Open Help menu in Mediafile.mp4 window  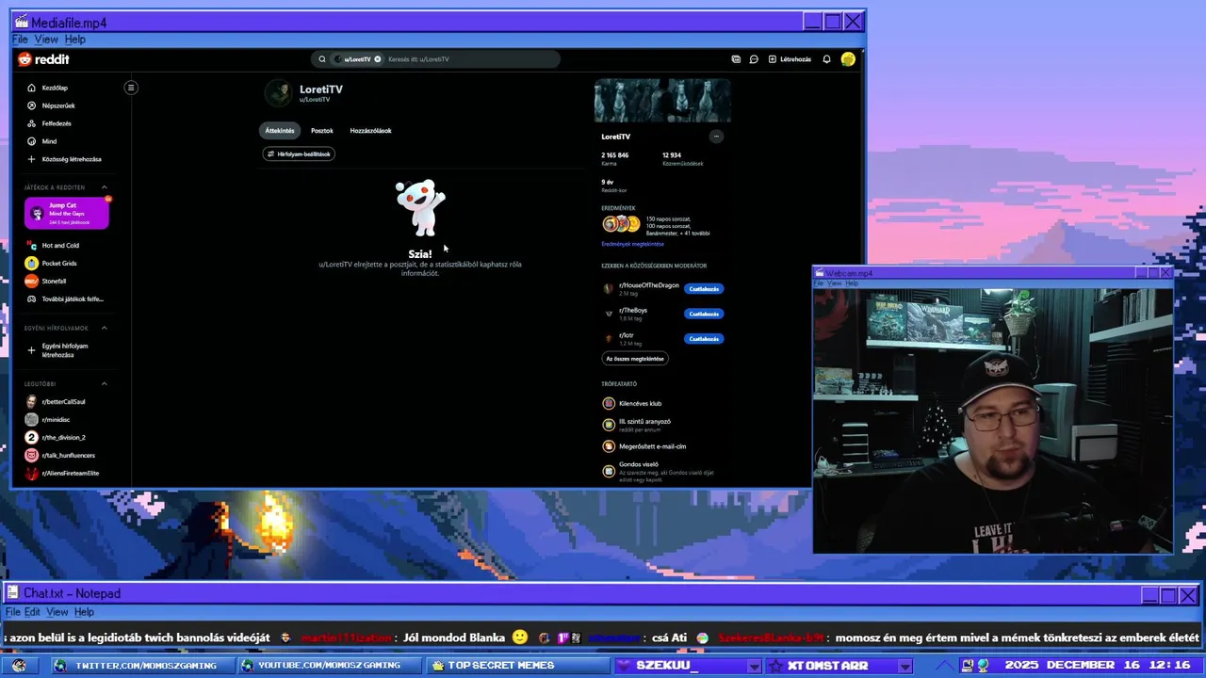click(75, 40)
